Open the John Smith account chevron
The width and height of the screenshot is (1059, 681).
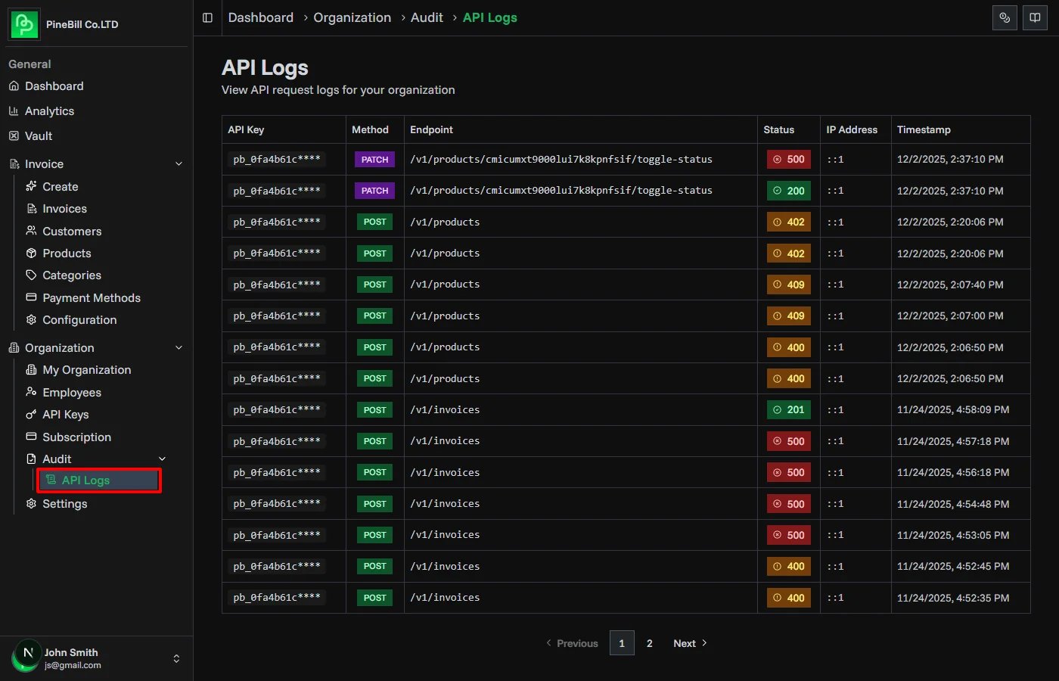[x=176, y=658]
